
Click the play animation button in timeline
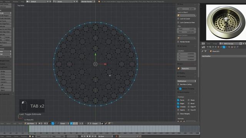pyautogui.click(x=90, y=136)
